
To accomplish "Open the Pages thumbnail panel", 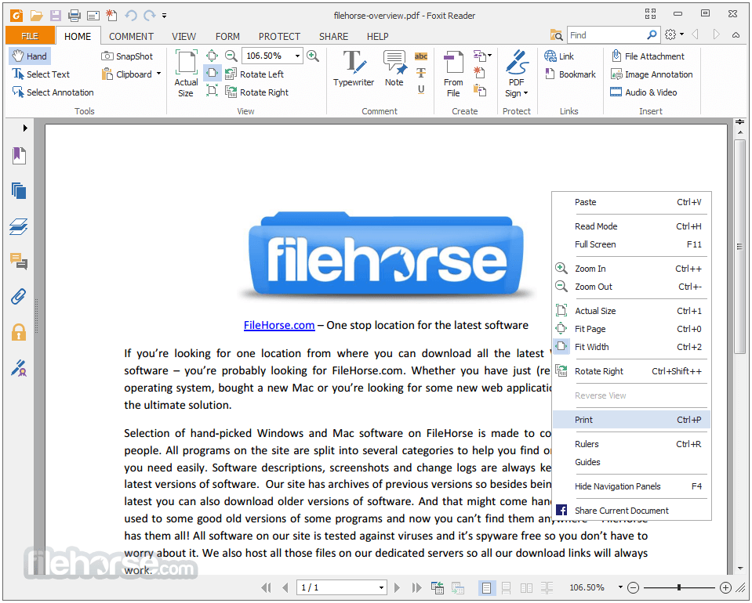I will click(x=19, y=191).
